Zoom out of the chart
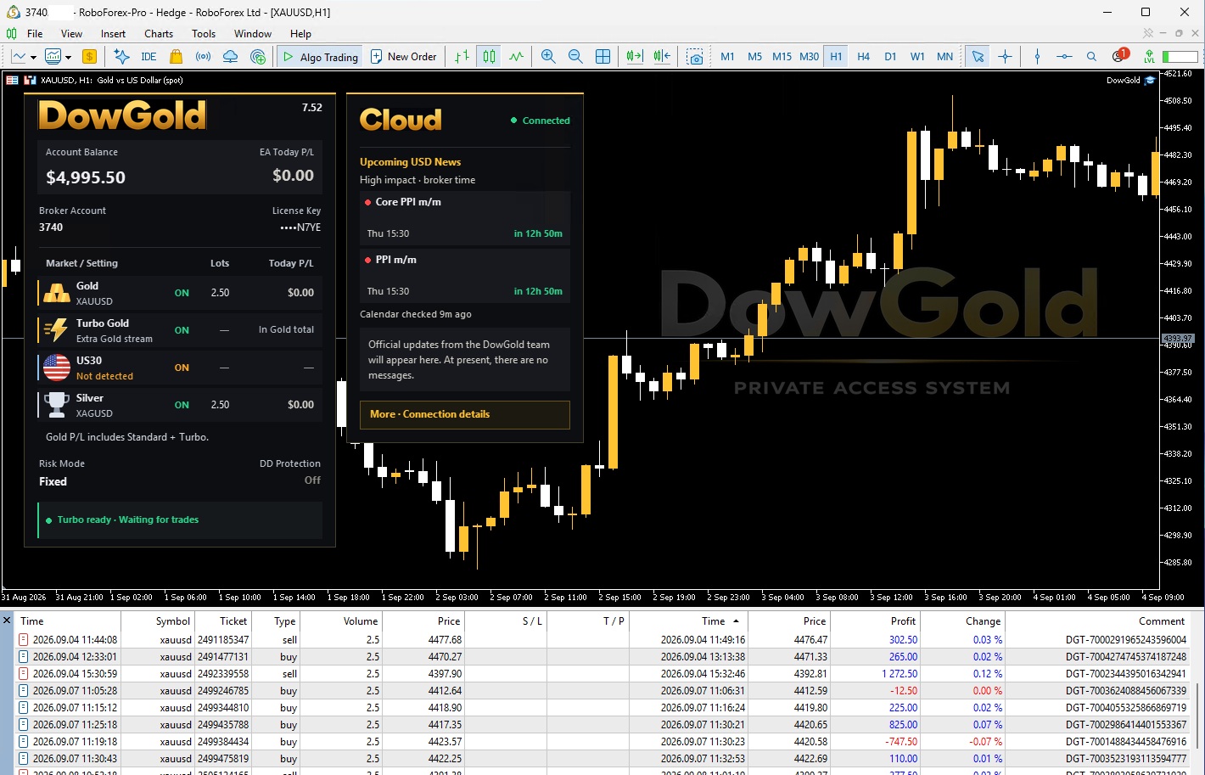1205x775 pixels. pos(575,57)
